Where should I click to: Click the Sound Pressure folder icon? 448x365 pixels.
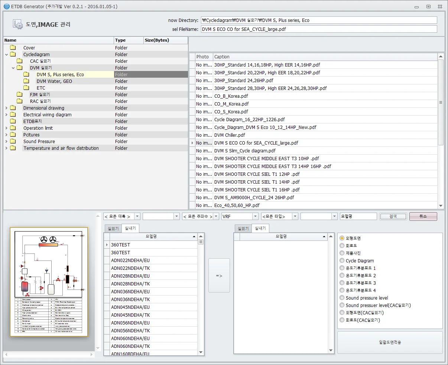(13, 141)
